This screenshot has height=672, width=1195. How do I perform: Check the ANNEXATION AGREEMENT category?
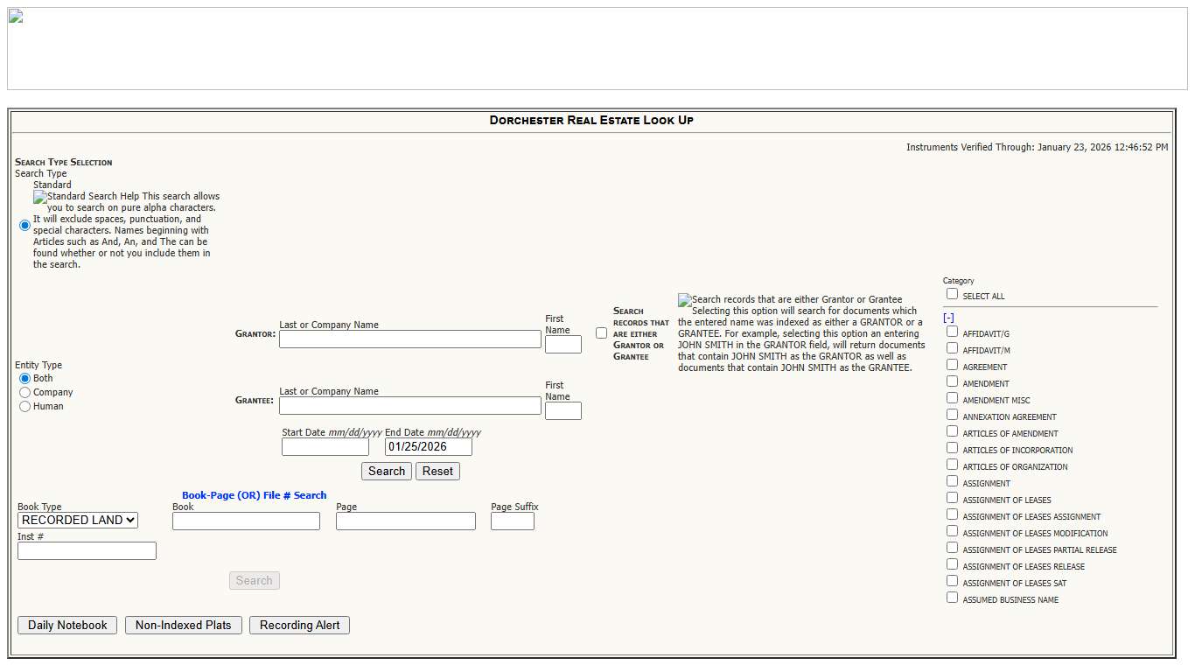(952, 416)
